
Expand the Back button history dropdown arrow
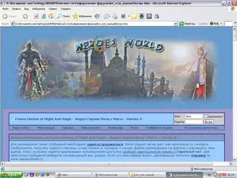19,16
